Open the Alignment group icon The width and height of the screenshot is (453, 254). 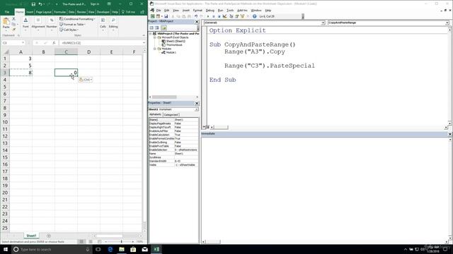click(38, 20)
